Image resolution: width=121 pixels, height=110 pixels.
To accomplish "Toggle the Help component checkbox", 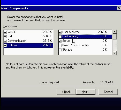I will 5,37.
